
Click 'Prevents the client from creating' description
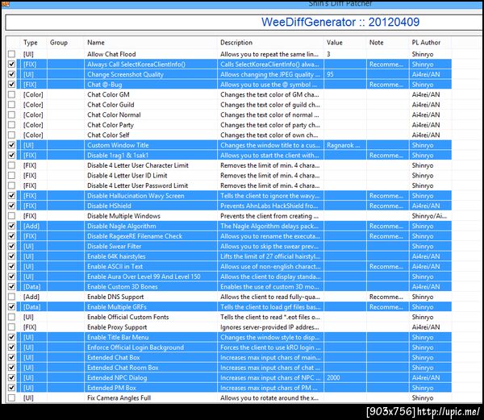tap(269, 216)
